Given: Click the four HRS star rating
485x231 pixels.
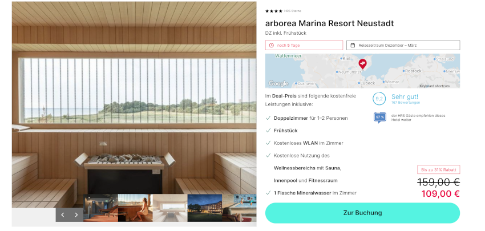Looking at the screenshot, I should click(x=274, y=11).
